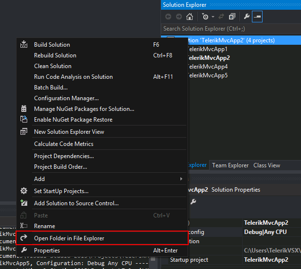The height and width of the screenshot is (269, 301).
Task: Open the dropdown arrow beside the filter icon
Action: coord(213,17)
